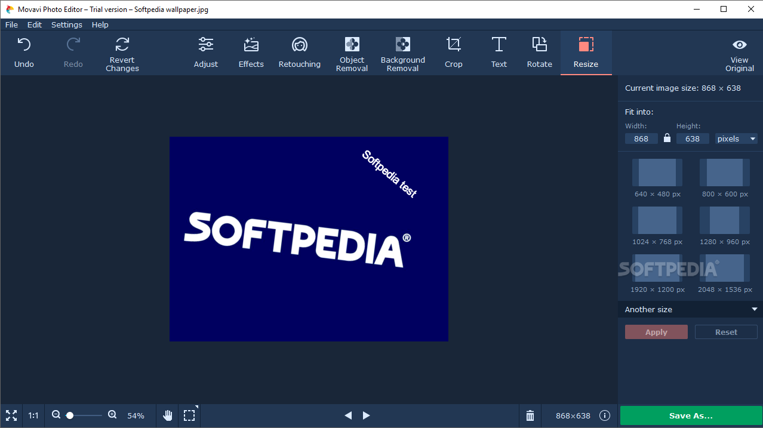Click the Movavi app icon in title bar
Screen dimensions: 763x428
click(10, 9)
